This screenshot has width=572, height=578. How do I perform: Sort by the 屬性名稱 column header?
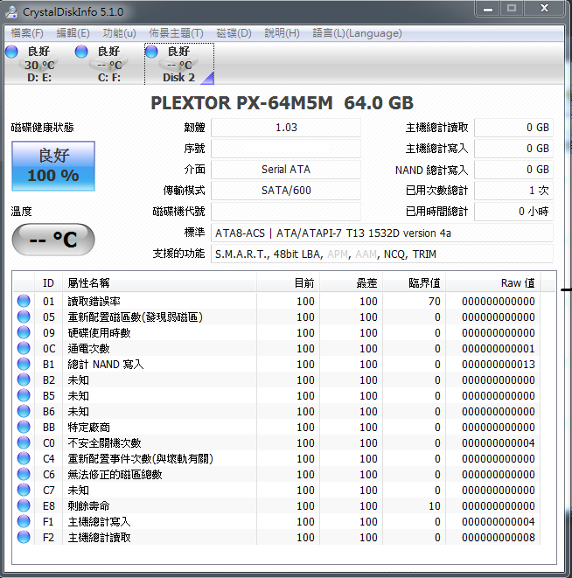(159, 283)
